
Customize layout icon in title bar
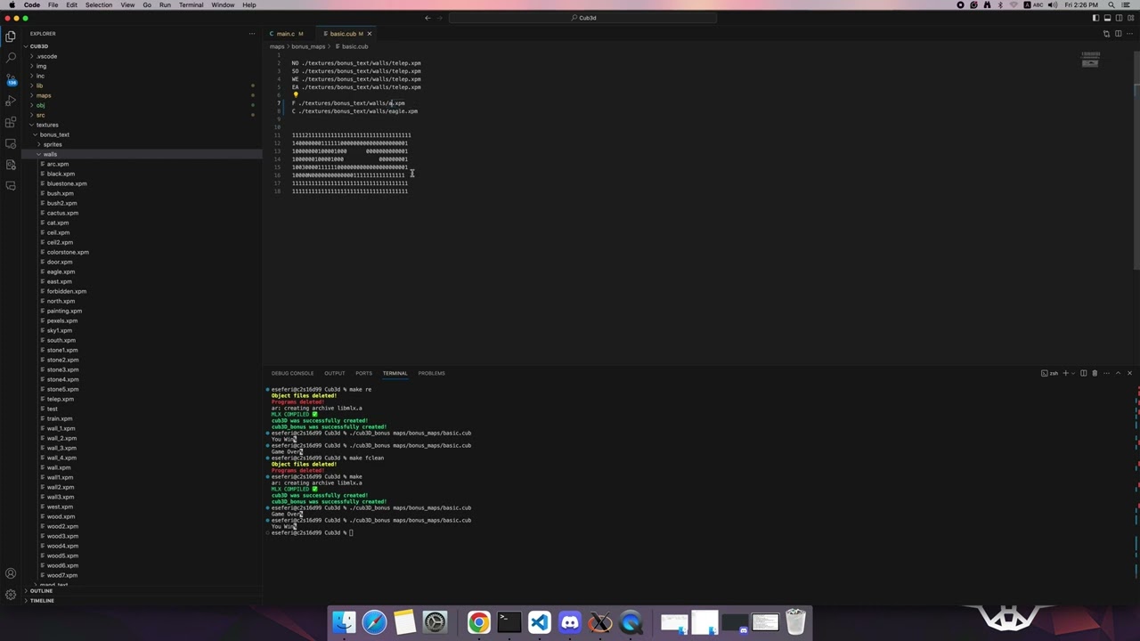point(1131,18)
